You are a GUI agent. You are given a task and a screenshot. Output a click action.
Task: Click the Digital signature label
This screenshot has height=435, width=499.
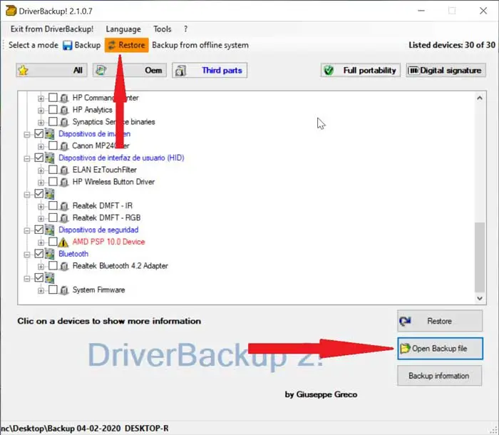tap(451, 71)
